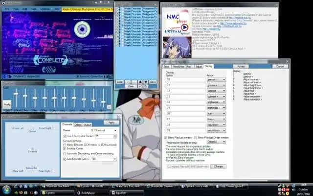This screenshot has width=313, height=196.
Task: Open the File menu in the player
Action: pyautogui.click(x=7, y=9)
